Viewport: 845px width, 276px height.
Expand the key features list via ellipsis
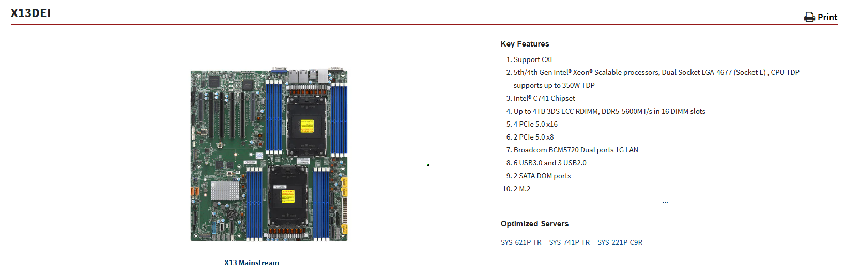point(665,202)
